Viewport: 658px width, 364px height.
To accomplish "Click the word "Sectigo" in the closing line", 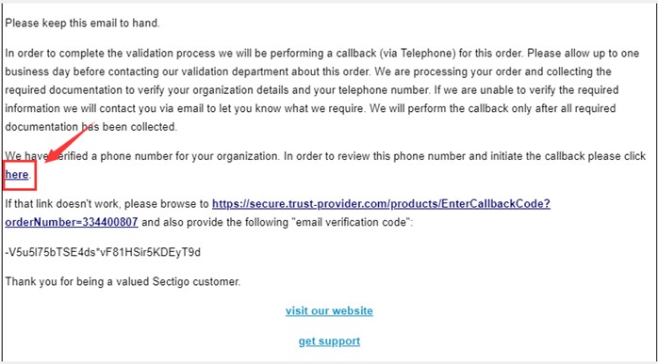I will click(x=171, y=281).
